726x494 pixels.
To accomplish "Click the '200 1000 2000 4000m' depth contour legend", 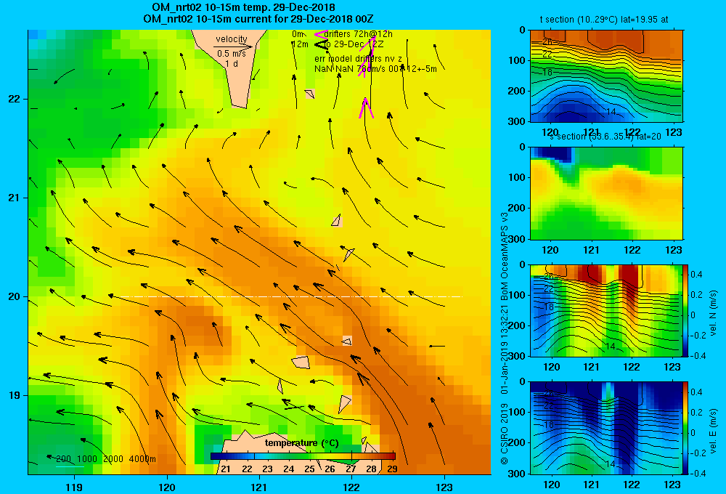I will click(x=106, y=459).
